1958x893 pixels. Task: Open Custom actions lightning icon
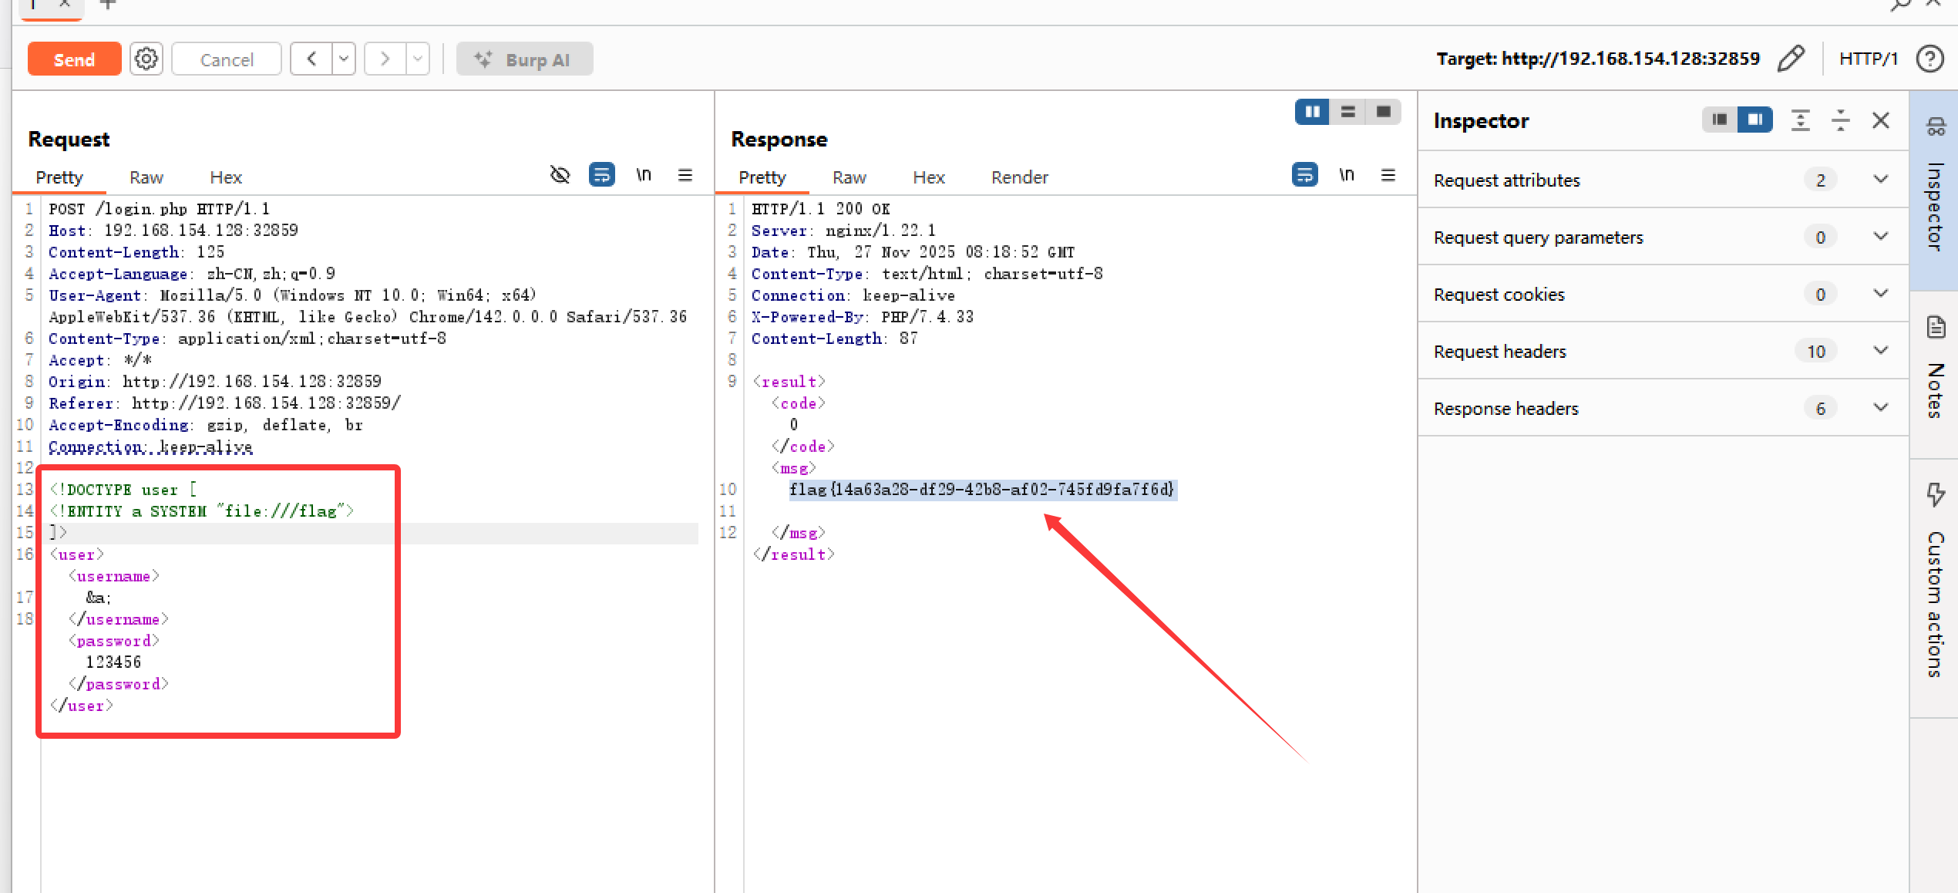1936,494
